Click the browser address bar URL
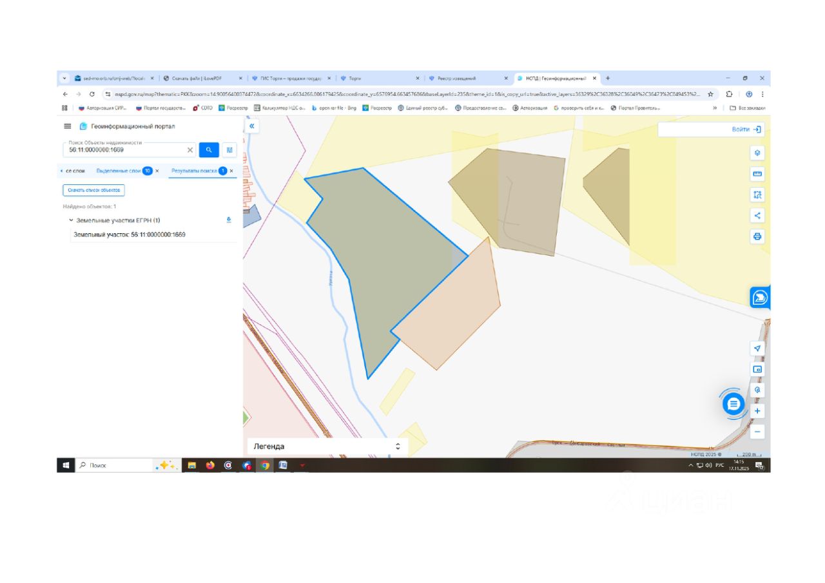 [407, 94]
